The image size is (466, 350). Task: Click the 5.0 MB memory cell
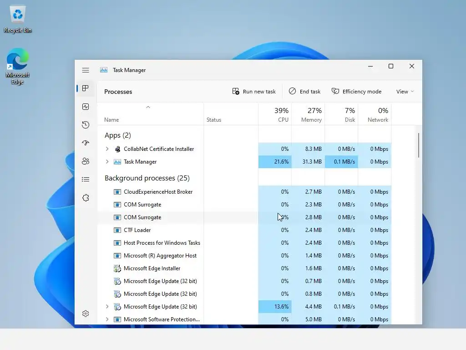tap(308, 319)
